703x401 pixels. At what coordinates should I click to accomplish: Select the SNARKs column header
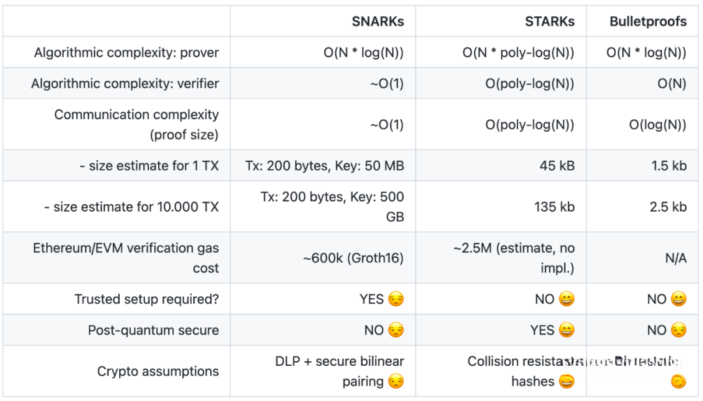(378, 21)
